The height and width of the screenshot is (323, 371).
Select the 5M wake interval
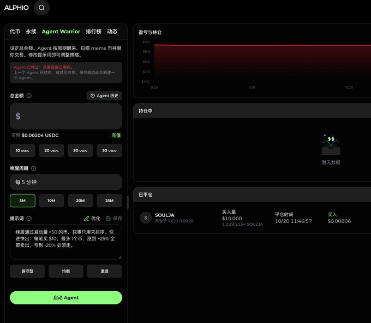tap(22, 201)
